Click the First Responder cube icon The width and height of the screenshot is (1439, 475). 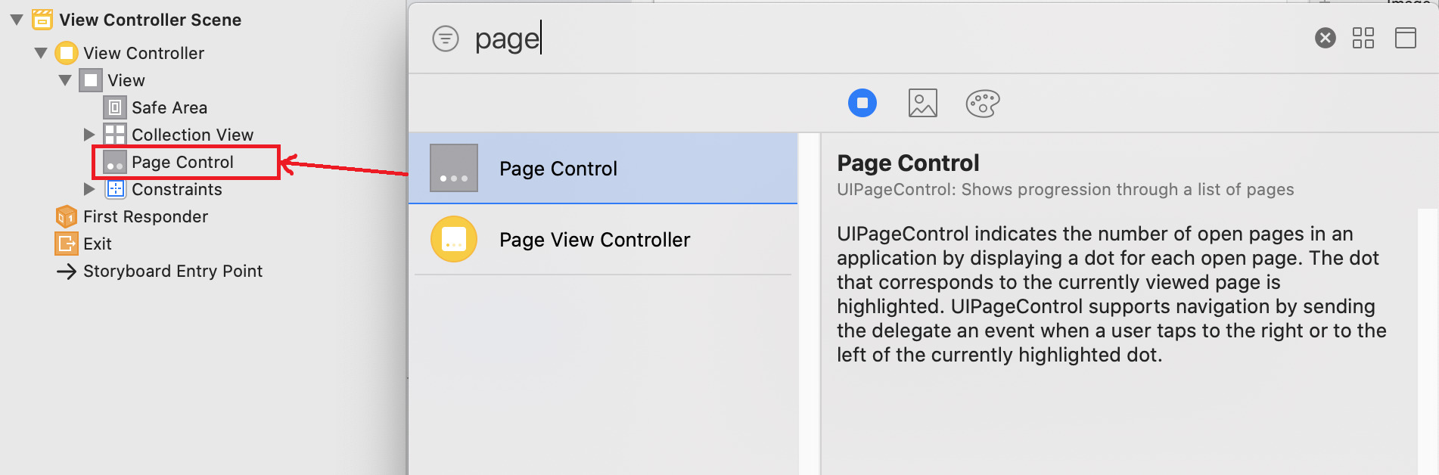67,216
